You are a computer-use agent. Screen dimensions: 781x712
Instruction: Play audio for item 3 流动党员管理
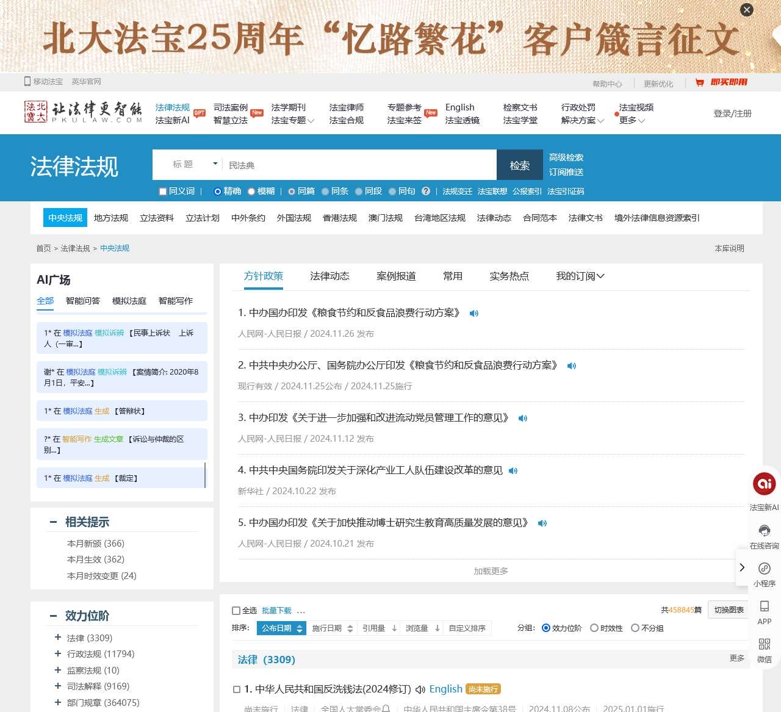coord(523,419)
